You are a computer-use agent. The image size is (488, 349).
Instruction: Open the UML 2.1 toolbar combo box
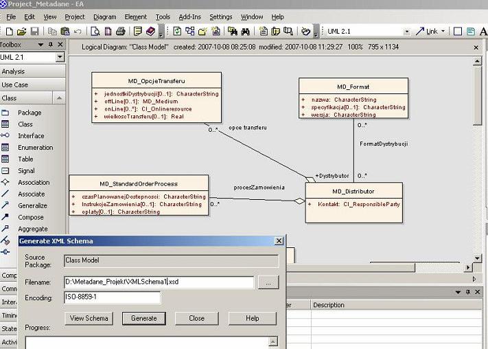point(407,32)
